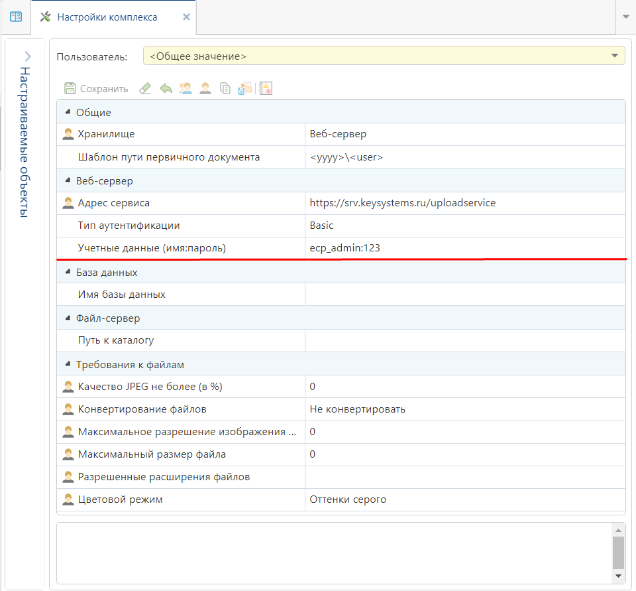Screen dimensions: 636x591
Task: Select the Путь к каталогу row label
Action: pyautogui.click(x=115, y=340)
